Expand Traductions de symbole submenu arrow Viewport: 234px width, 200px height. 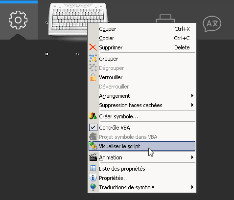192,187
